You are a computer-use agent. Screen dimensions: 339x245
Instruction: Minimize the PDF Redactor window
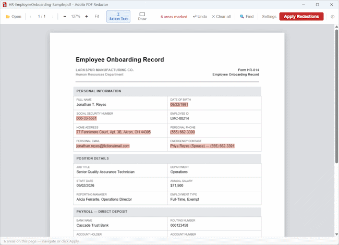(x=304, y=5)
